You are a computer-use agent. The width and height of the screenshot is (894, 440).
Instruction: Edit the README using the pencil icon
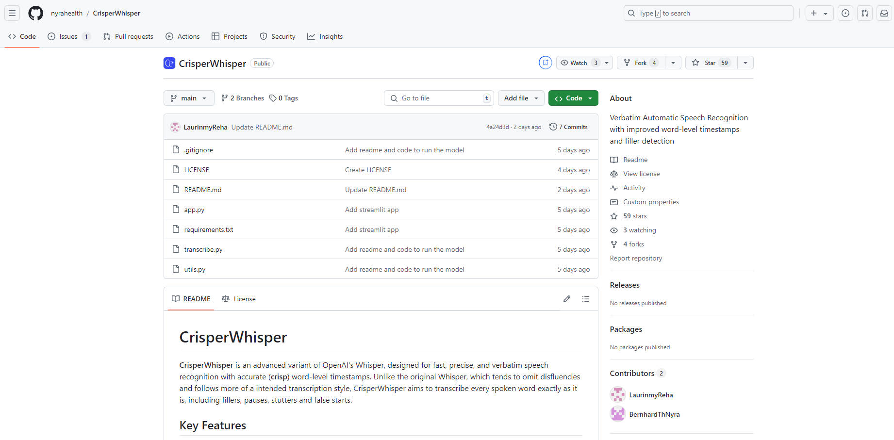tap(566, 299)
